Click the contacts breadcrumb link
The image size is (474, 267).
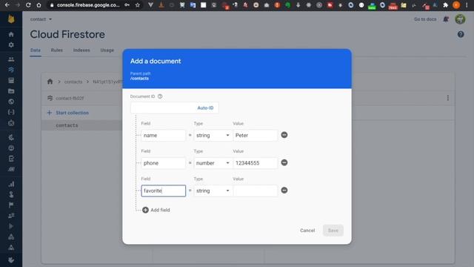click(73, 82)
